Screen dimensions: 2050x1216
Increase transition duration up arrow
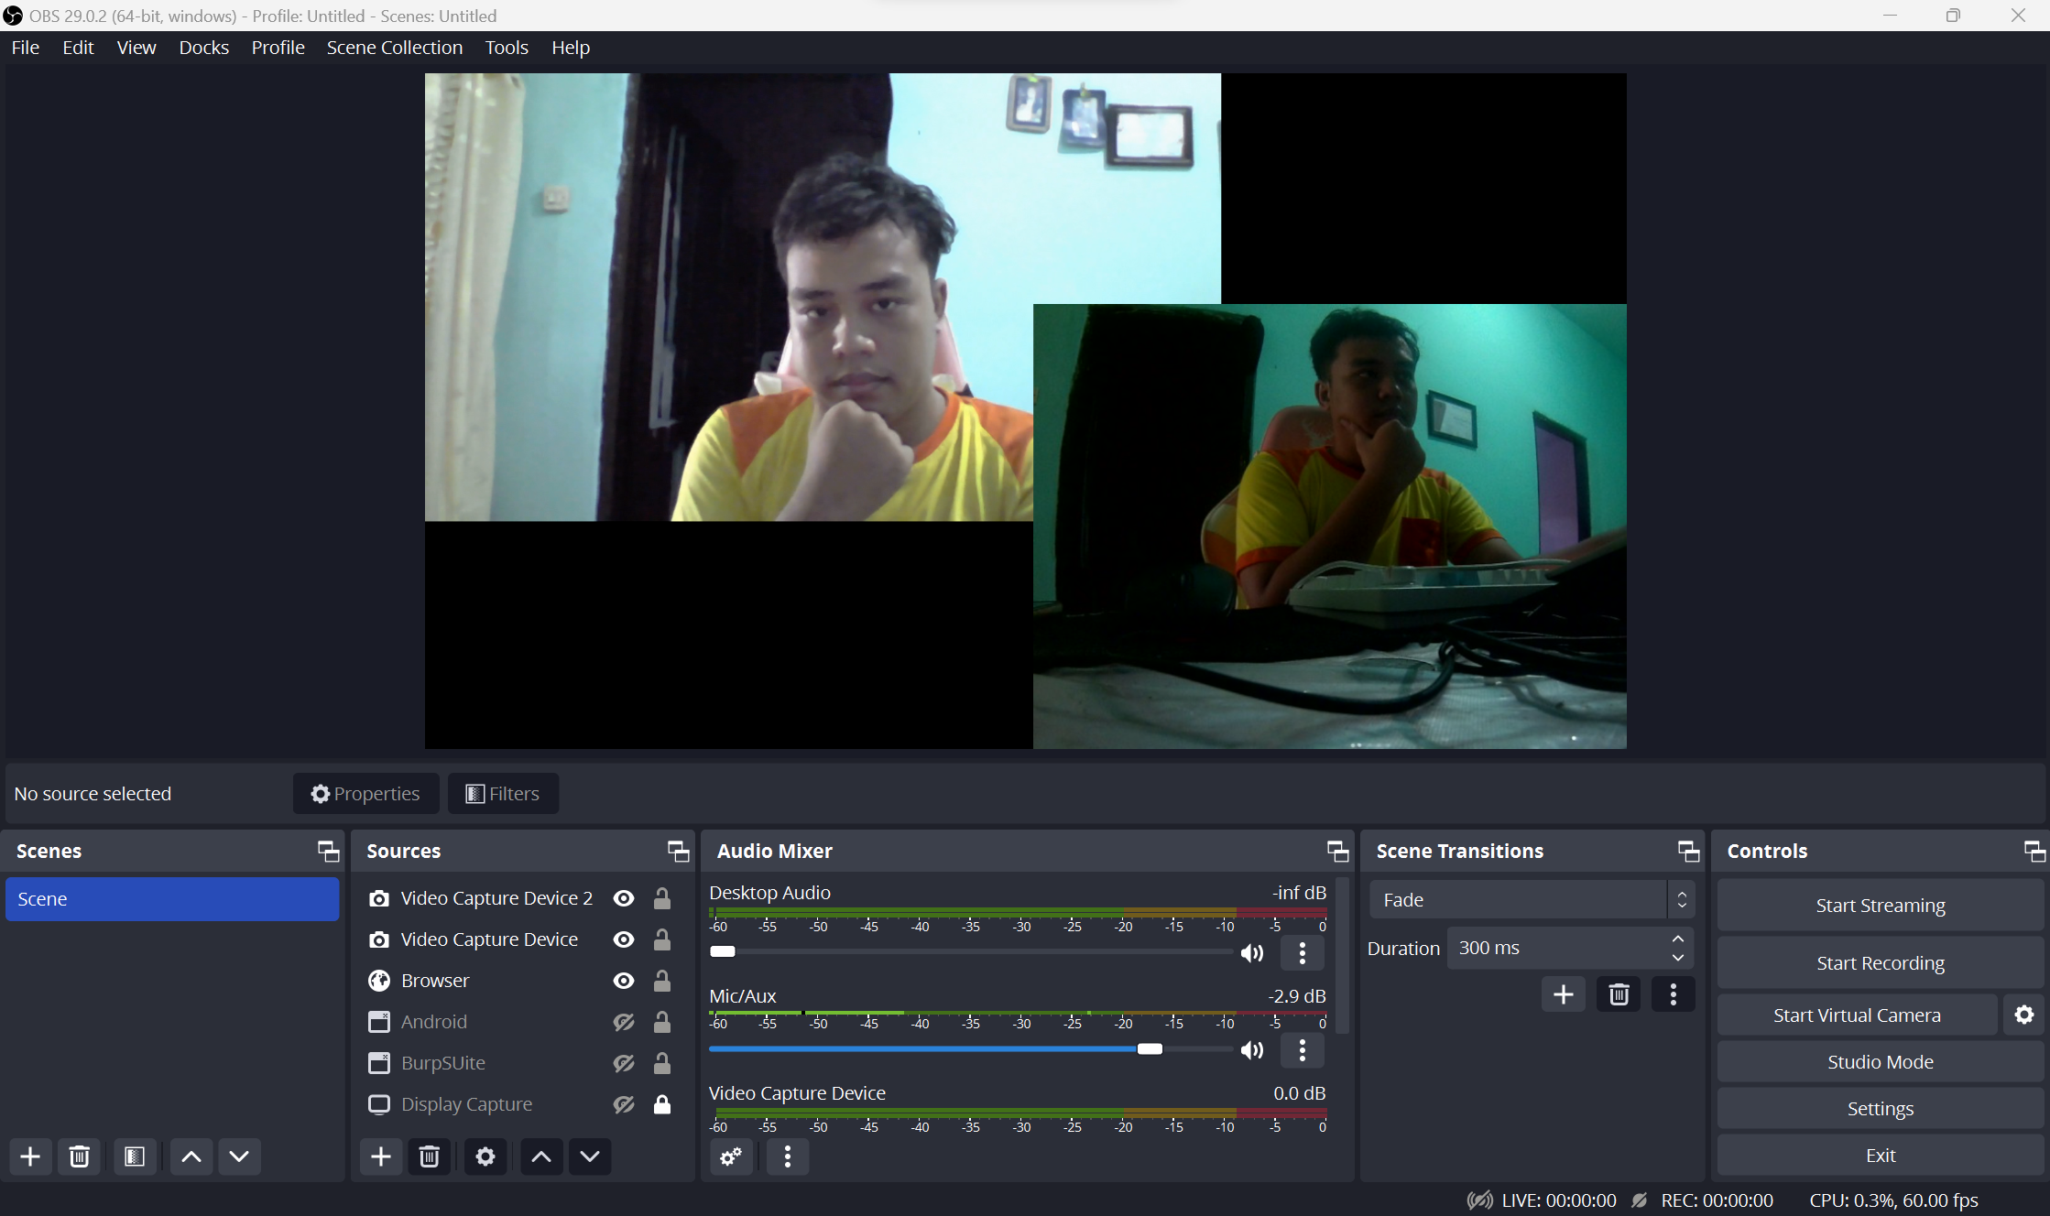(1678, 939)
